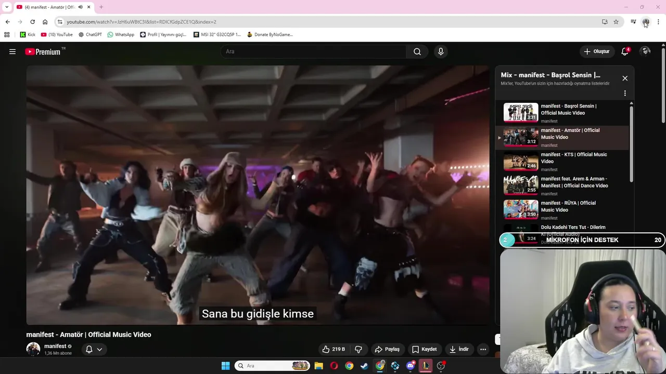The width and height of the screenshot is (666, 374).
Task: Open the Profil | Yayınını güçl... bookmark
Action: (x=163, y=35)
